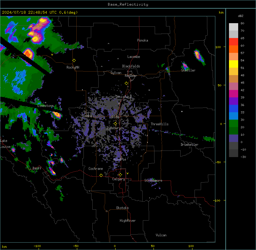This screenshot has height=250, width=256.
Task: Click the yellow diamond marker beside RockyMH
Action: pos(74,61)
